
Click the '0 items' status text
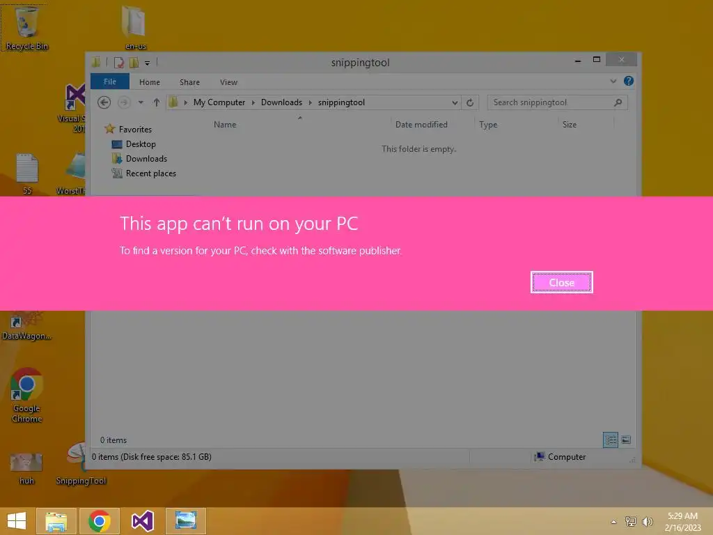coord(113,440)
